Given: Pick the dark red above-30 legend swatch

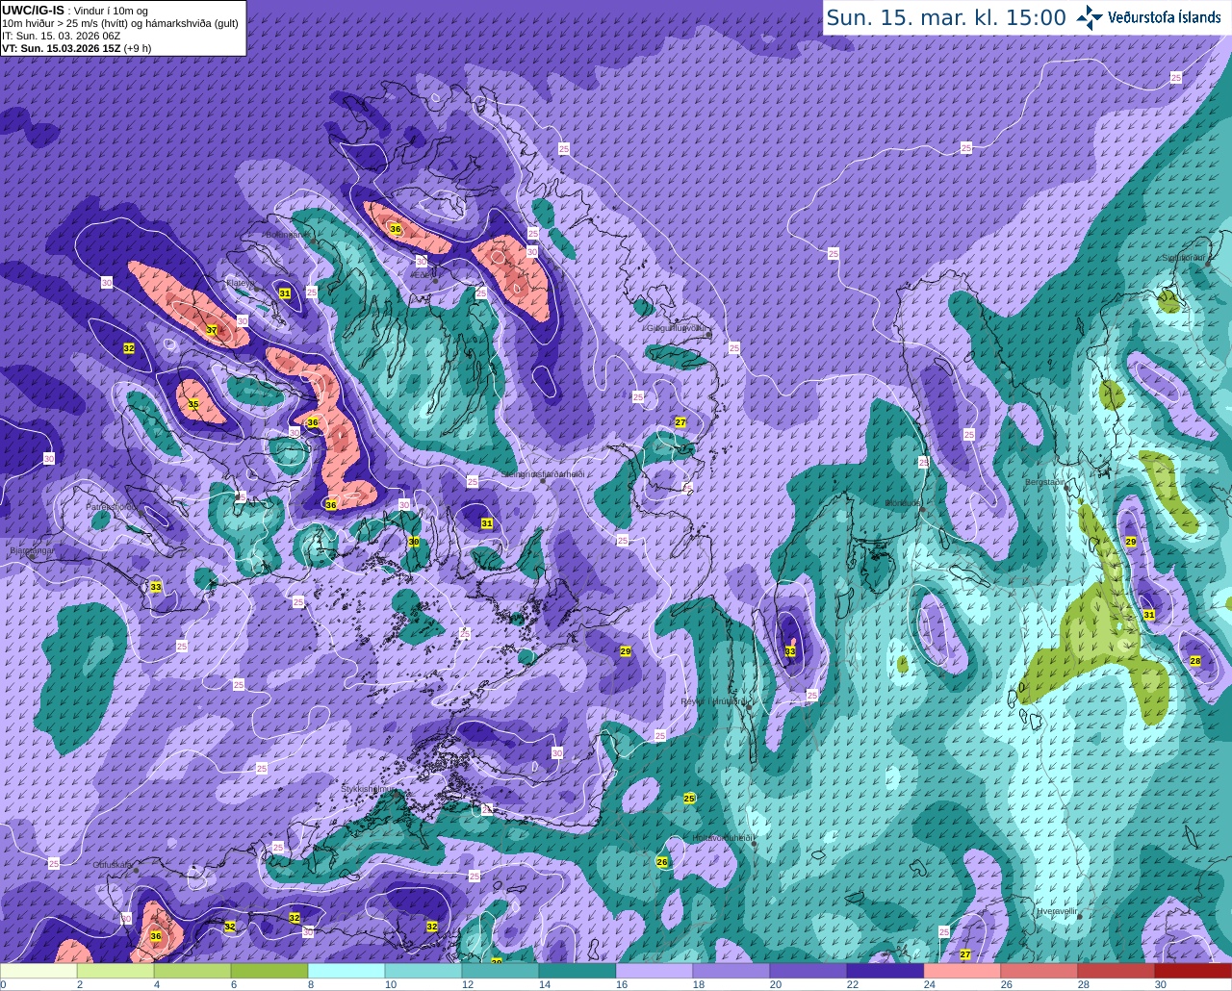Looking at the screenshot, I should (x=1193, y=971).
